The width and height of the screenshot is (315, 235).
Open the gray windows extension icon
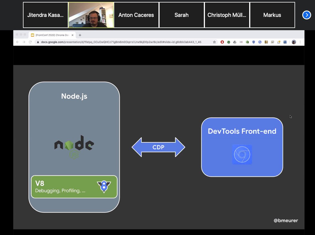(x=272, y=42)
